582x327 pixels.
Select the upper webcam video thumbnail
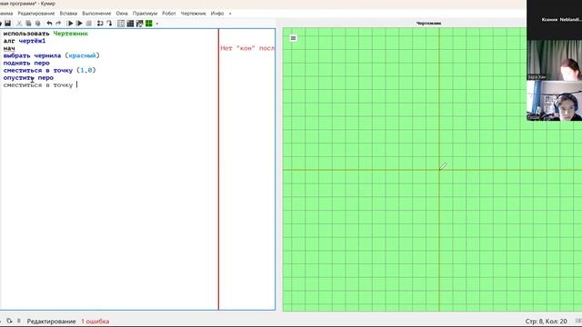coord(554,61)
